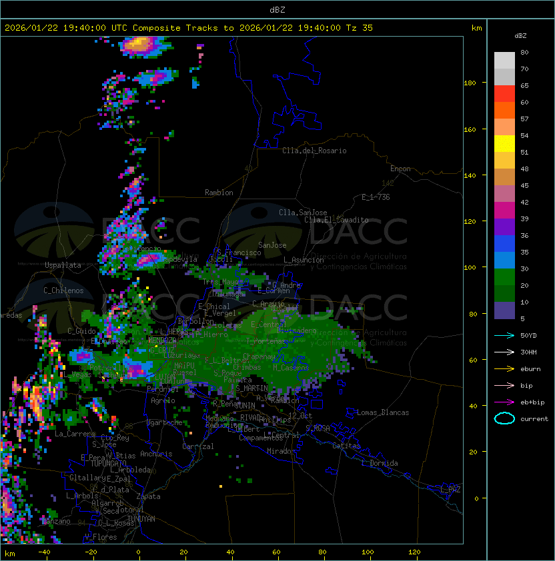Click the dBZ title at top center

click(277, 9)
